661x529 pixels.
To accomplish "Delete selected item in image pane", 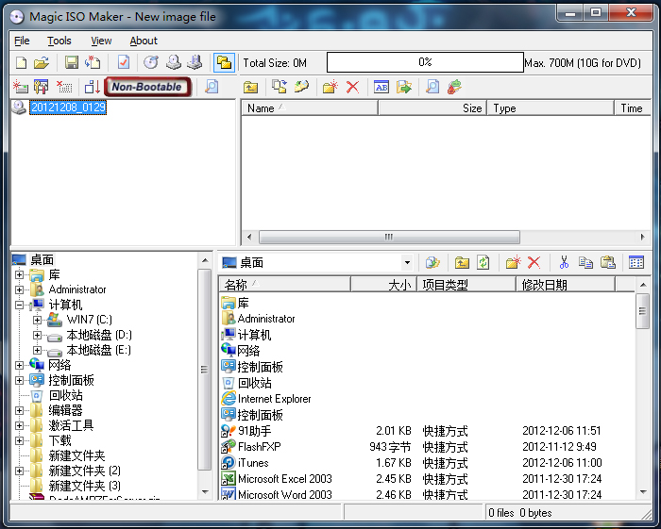I will (x=352, y=87).
